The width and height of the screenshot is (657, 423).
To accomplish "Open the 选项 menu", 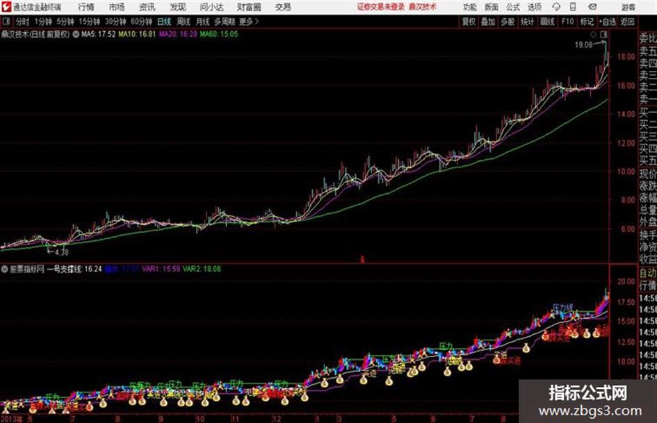I will tap(534, 7).
